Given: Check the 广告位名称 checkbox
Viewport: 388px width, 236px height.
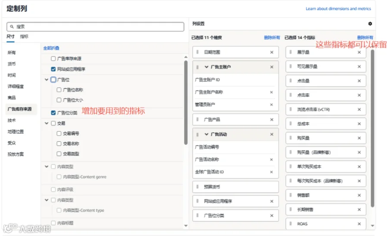Looking at the screenshot, I should (59, 90).
